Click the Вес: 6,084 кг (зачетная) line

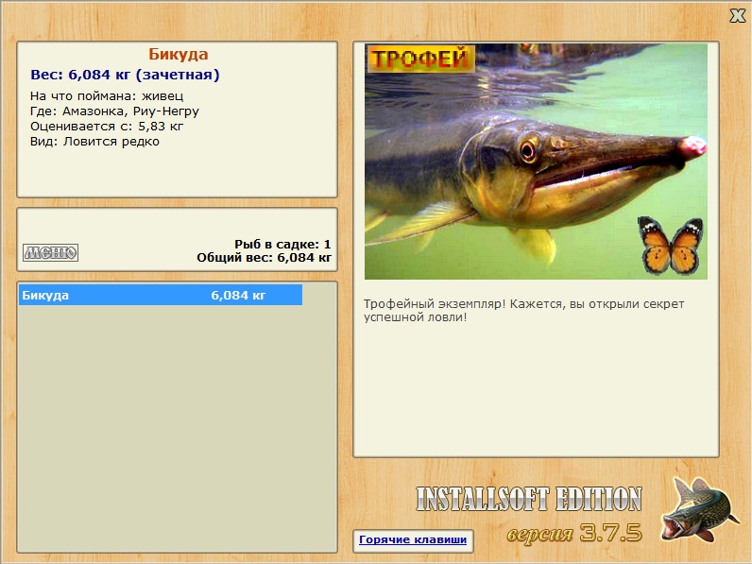coord(125,75)
